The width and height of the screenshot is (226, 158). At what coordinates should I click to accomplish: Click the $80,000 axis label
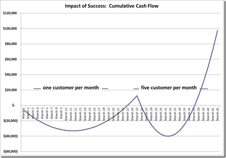(11, 44)
